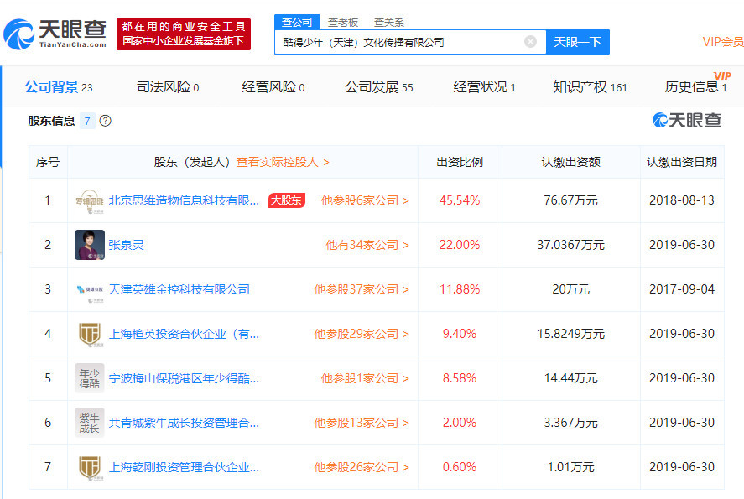This screenshot has height=499, width=744.
Task: Click the 认缴出资额 column header
Action: [571, 162]
